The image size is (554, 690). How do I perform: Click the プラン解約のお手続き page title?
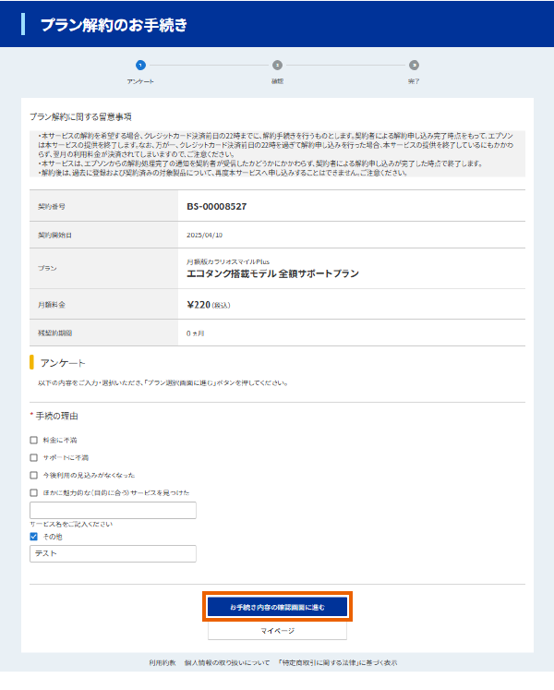click(114, 25)
